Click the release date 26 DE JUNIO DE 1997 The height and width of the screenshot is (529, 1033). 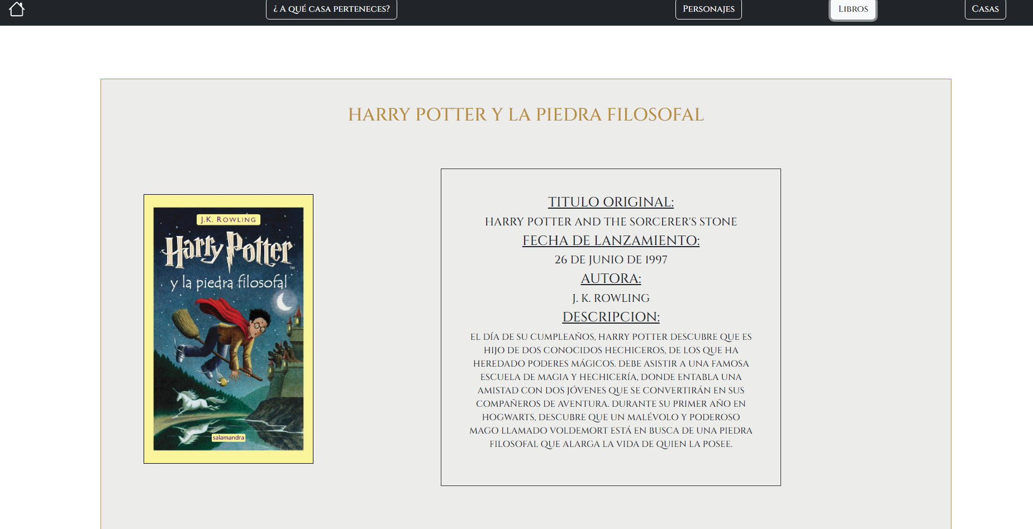tap(610, 259)
